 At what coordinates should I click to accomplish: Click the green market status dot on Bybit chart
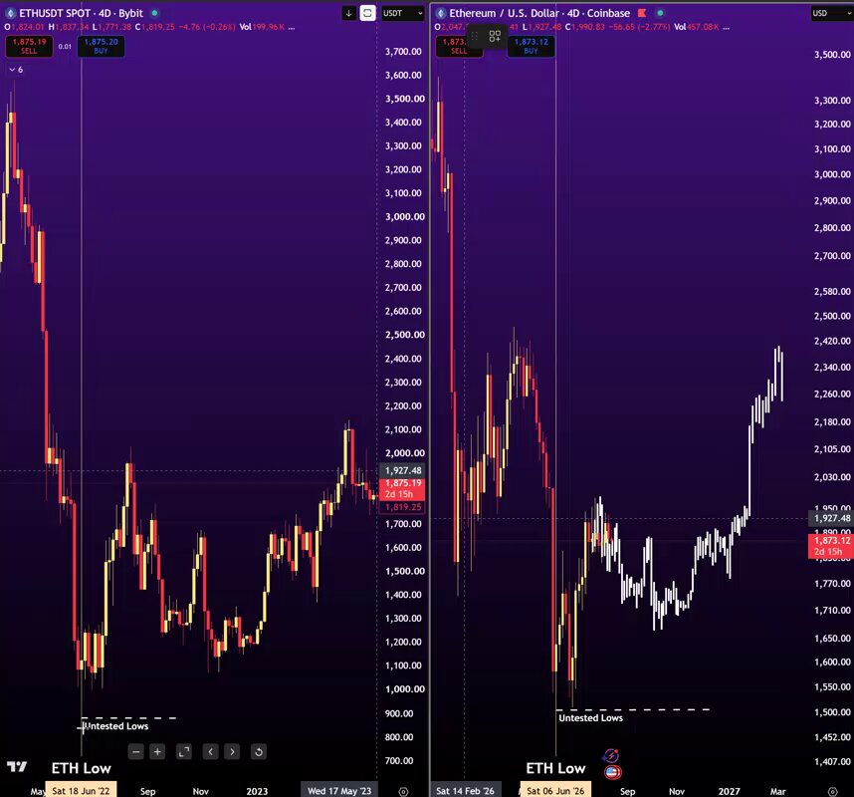[x=154, y=13]
